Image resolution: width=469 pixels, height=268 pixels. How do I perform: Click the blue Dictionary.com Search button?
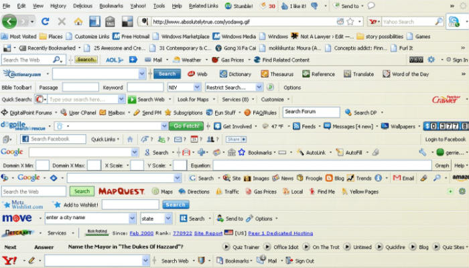point(167,74)
